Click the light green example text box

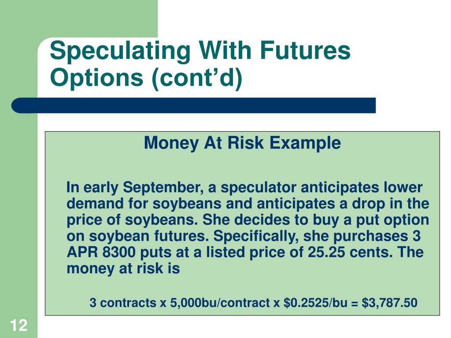[243, 223]
